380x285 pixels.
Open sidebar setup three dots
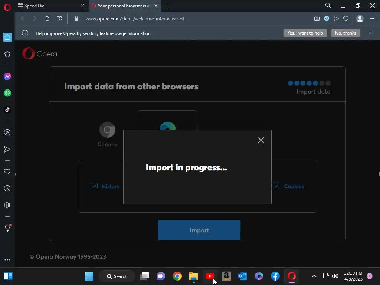(7, 259)
